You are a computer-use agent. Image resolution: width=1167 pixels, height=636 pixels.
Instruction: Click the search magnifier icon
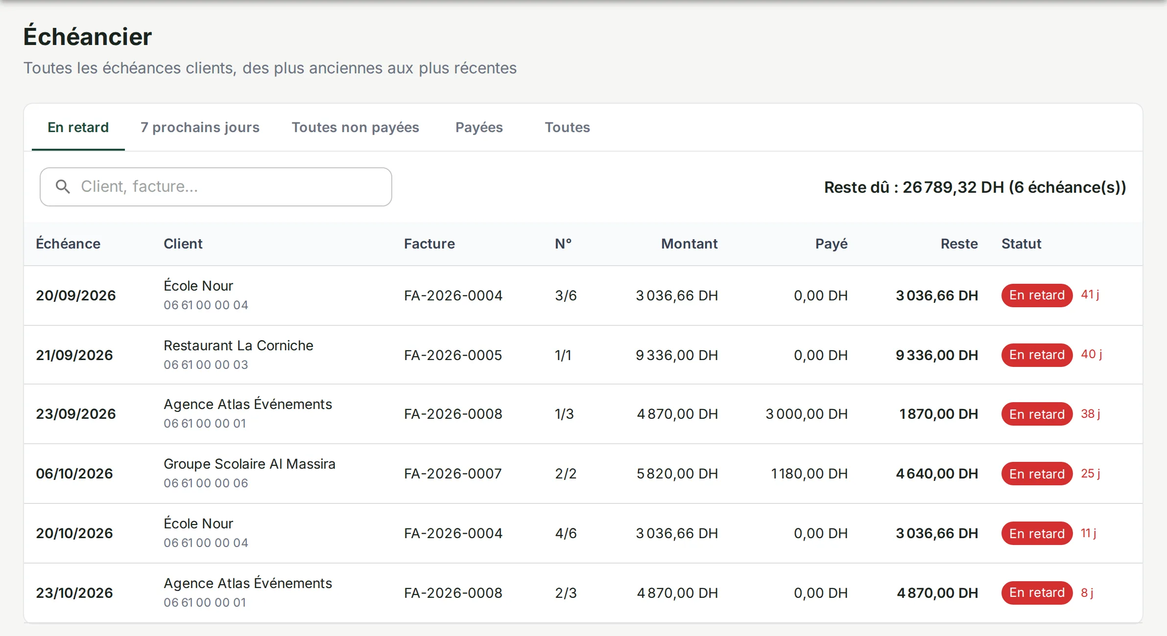pyautogui.click(x=63, y=186)
